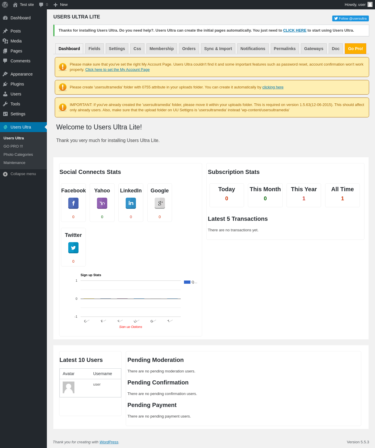Open the WordPress link in footer
The width and height of the screenshot is (375, 448).
pyautogui.click(x=109, y=442)
